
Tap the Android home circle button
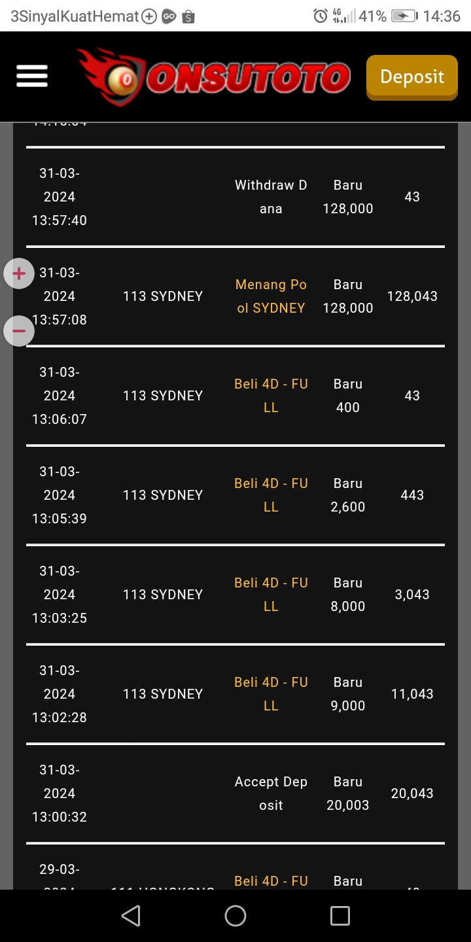pos(235,915)
